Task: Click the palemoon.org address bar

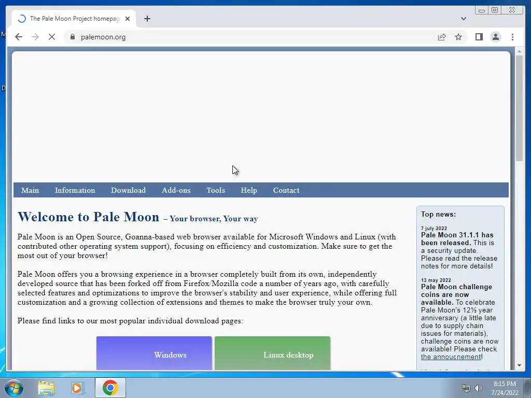Action: 250,37
